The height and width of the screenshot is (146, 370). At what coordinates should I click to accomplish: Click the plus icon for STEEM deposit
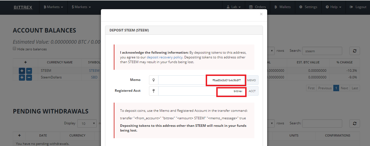coord(22,71)
